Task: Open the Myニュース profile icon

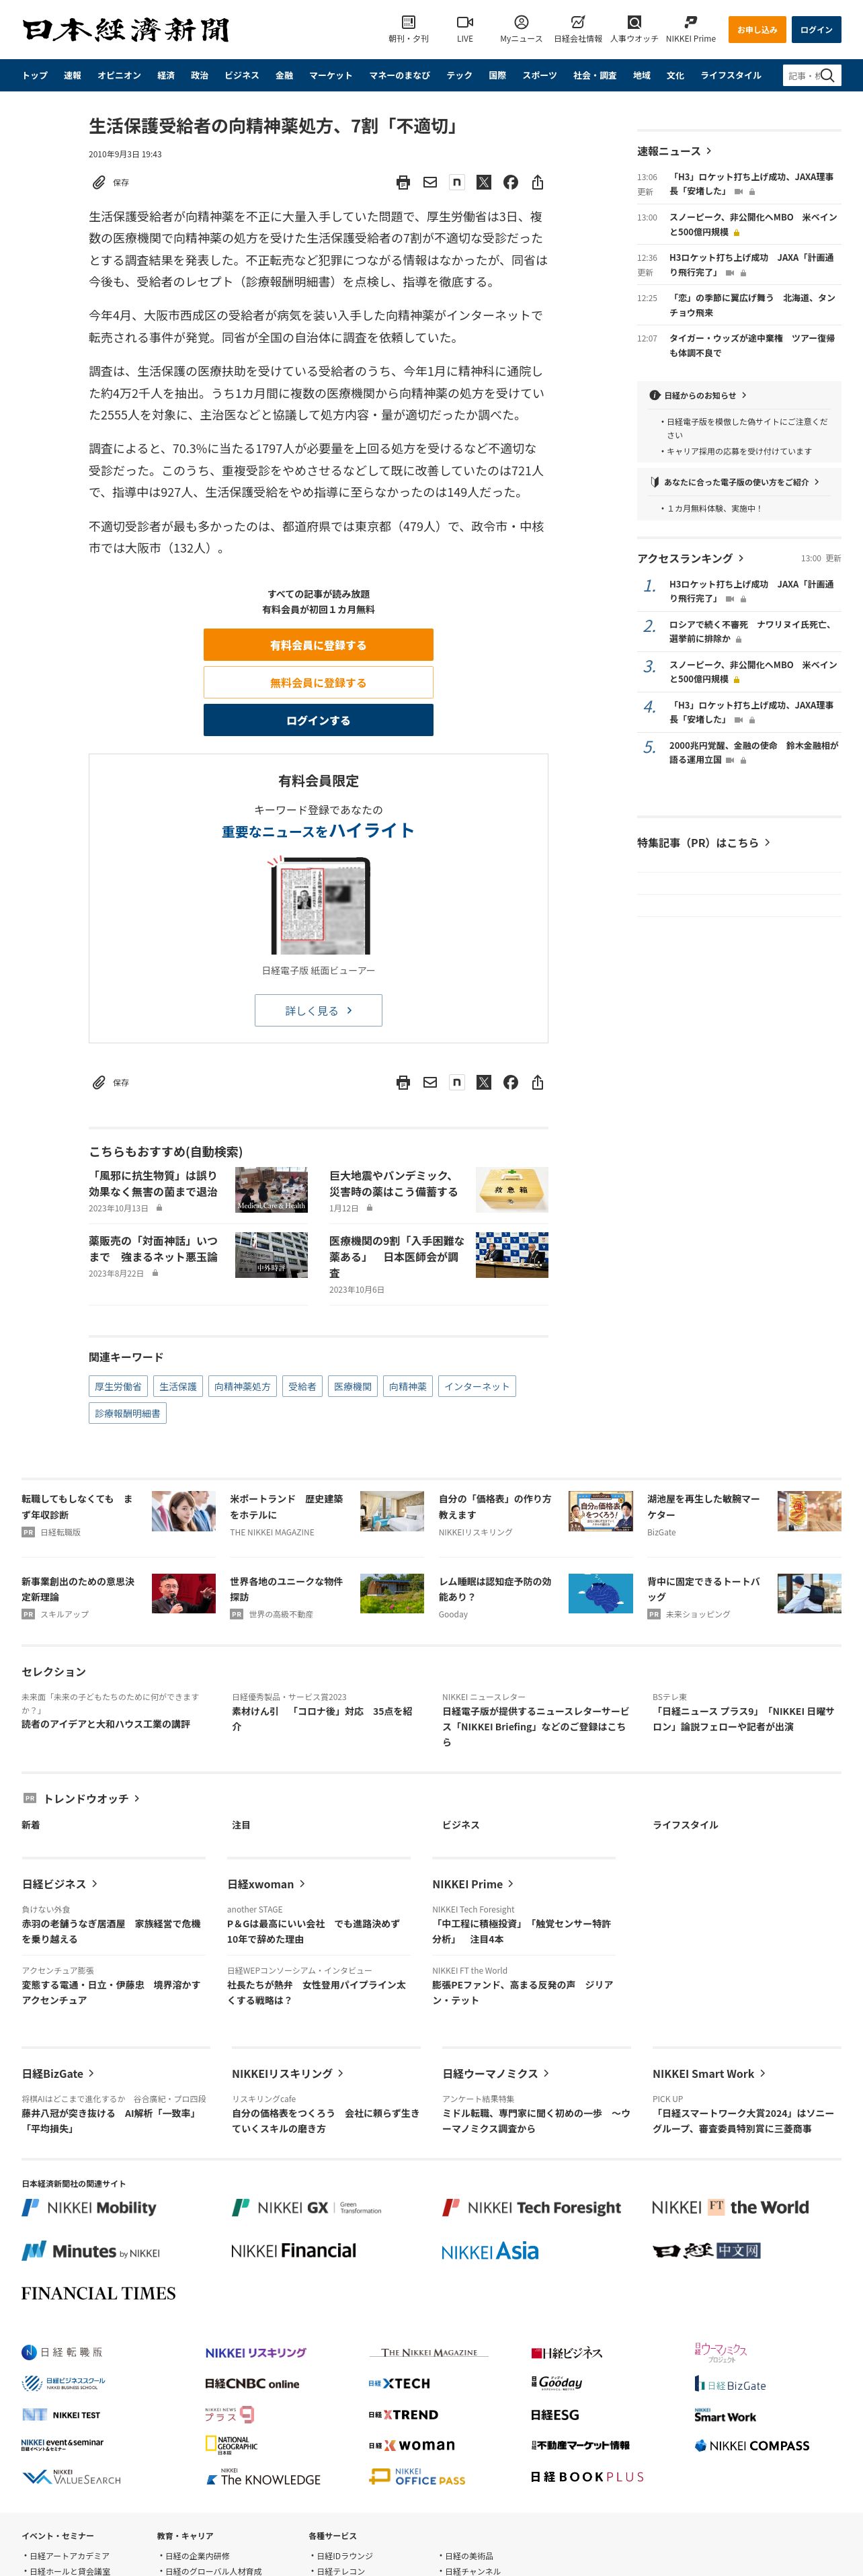Action: [x=521, y=22]
